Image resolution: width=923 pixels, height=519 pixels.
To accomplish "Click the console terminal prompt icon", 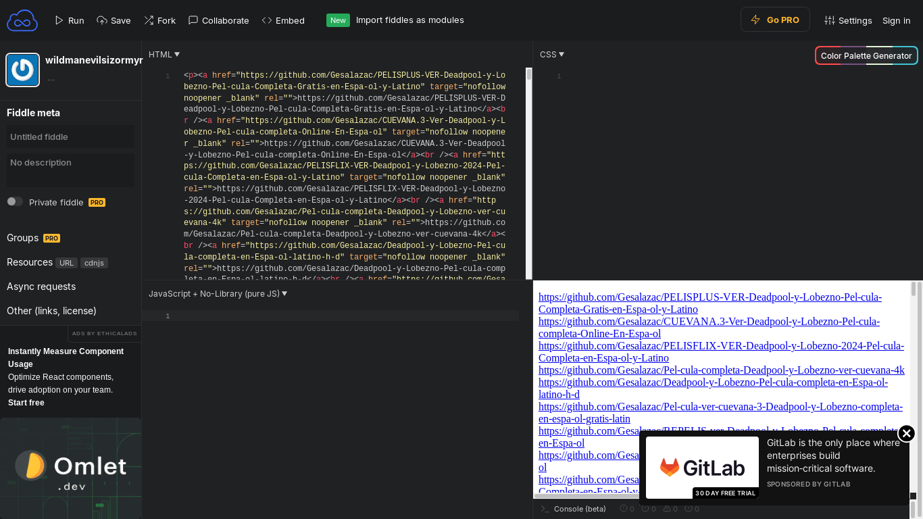I will click(x=545, y=509).
